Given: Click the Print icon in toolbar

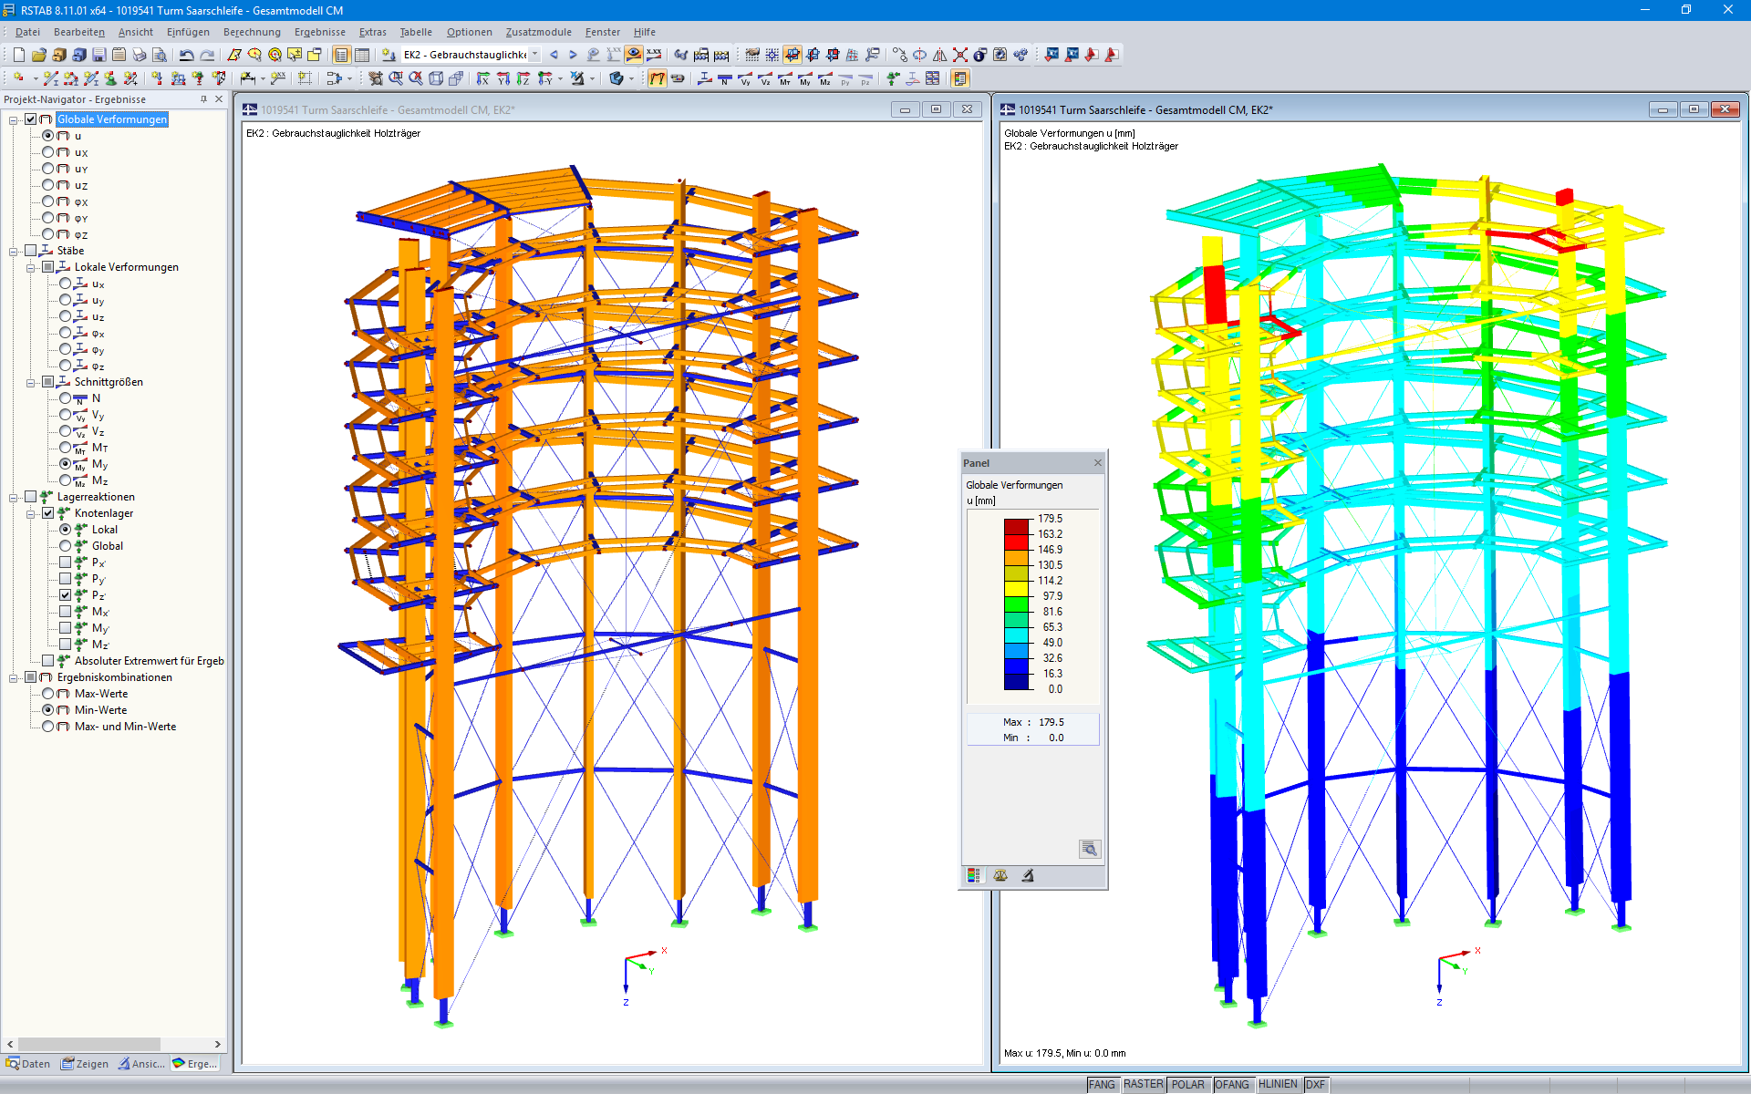Looking at the screenshot, I should (139, 55).
